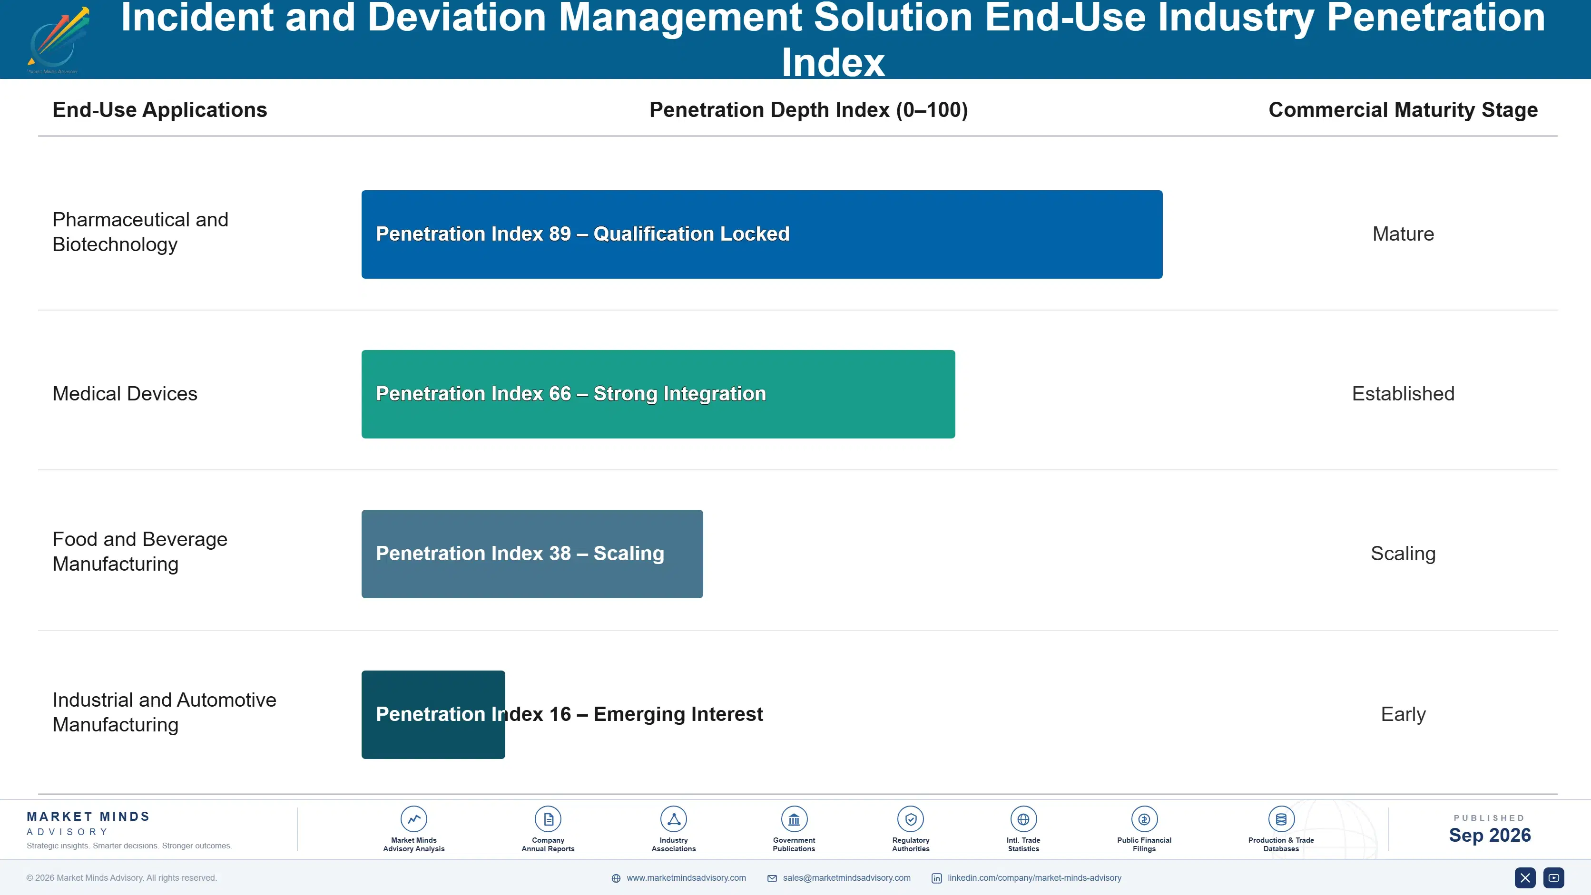Click the Penetration Index 38 Scaling bar
1591x895 pixels.
(x=532, y=554)
